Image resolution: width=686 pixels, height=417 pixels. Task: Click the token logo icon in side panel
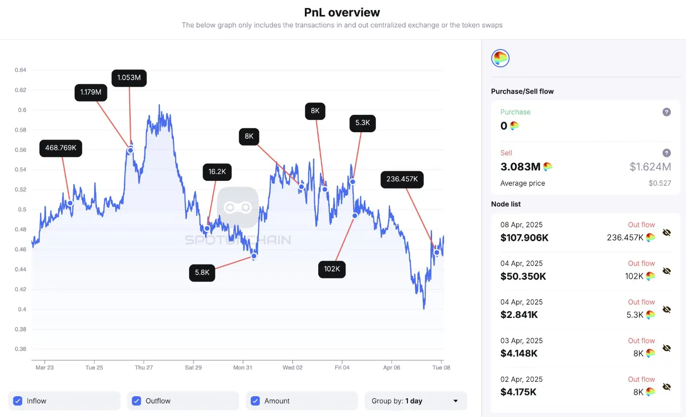[500, 58]
